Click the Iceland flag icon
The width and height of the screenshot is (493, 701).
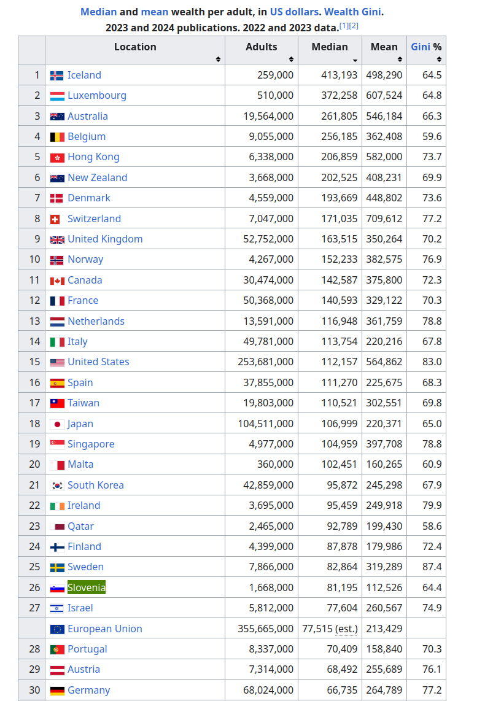pyautogui.click(x=56, y=76)
